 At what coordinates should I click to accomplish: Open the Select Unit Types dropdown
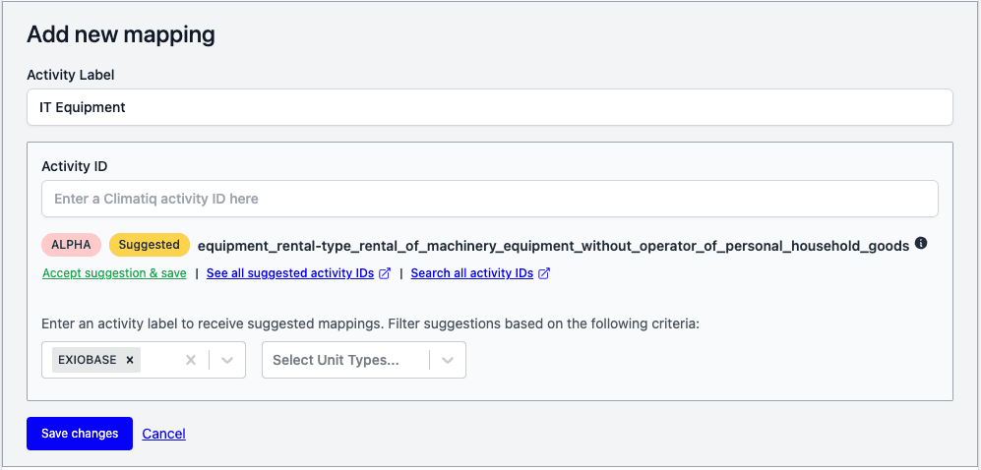coord(344,360)
